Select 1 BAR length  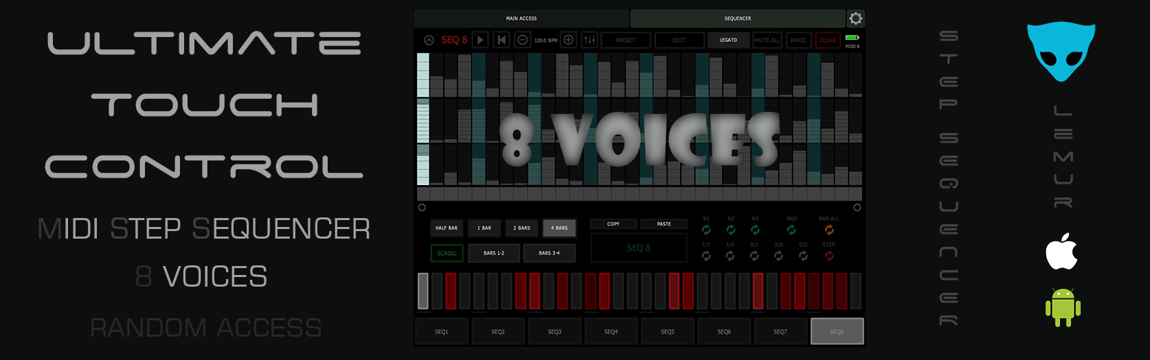[484, 228]
